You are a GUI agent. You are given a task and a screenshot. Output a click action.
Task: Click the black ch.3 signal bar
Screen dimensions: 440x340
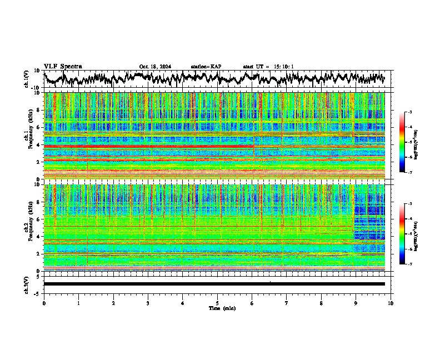(214, 284)
